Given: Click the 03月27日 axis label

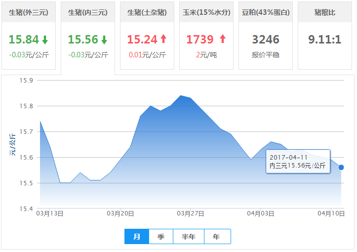Looking at the screenshot, I should (x=190, y=213).
